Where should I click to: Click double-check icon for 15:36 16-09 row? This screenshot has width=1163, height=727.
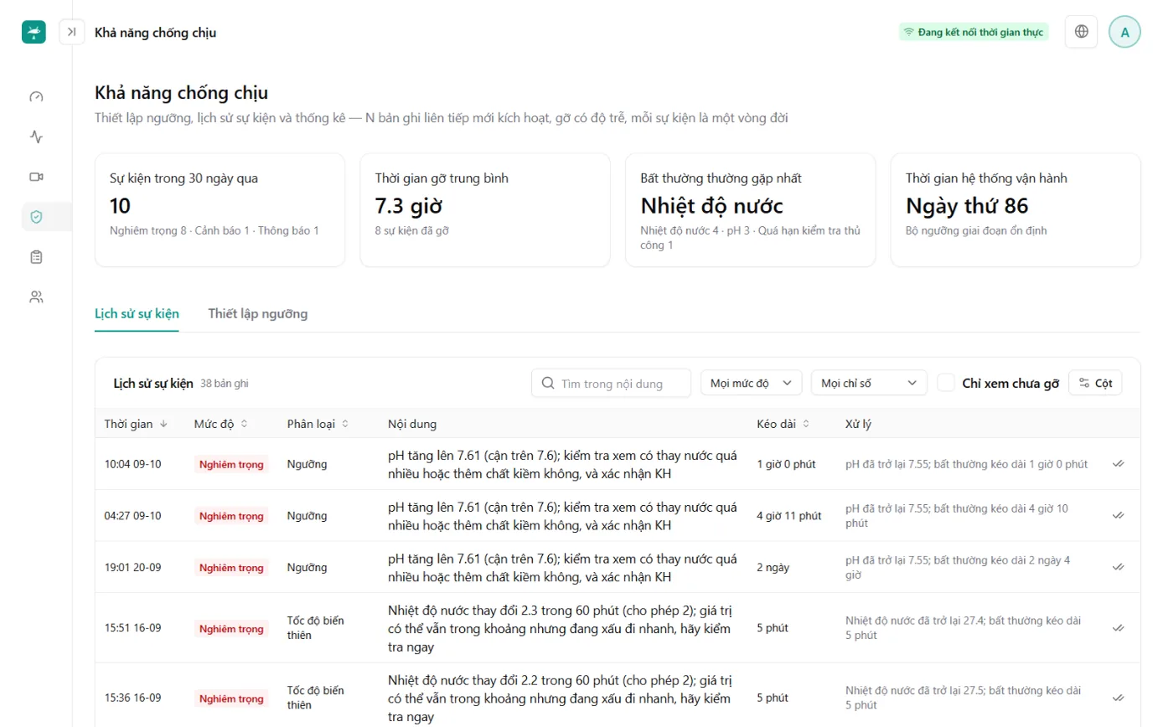pos(1118,698)
